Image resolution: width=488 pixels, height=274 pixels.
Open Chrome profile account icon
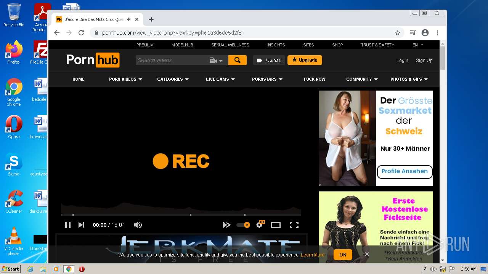pyautogui.click(x=425, y=33)
